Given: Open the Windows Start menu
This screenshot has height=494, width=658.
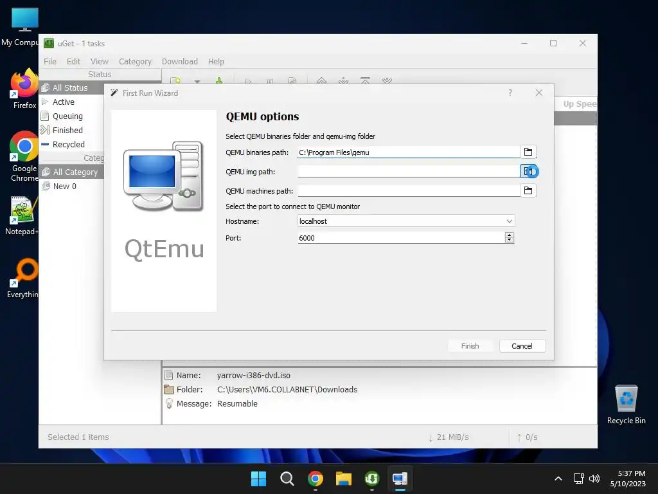Looking at the screenshot, I should point(258,479).
